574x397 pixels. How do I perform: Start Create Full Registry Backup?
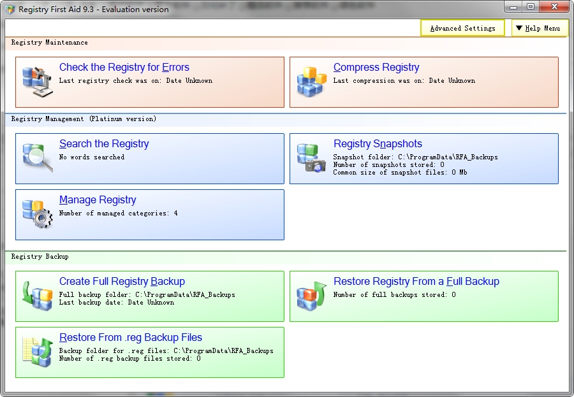(121, 281)
